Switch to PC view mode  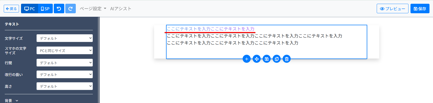click(30, 9)
